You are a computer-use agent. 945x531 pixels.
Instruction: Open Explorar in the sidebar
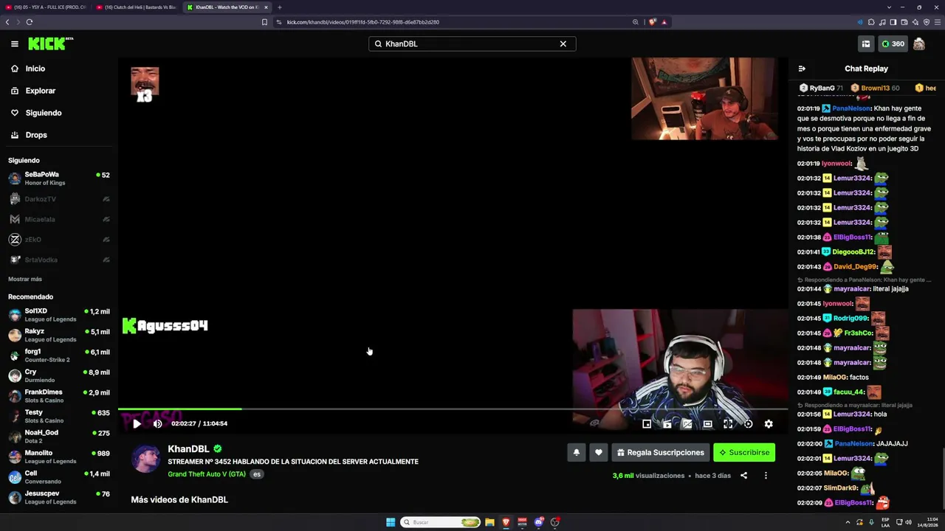point(59,91)
